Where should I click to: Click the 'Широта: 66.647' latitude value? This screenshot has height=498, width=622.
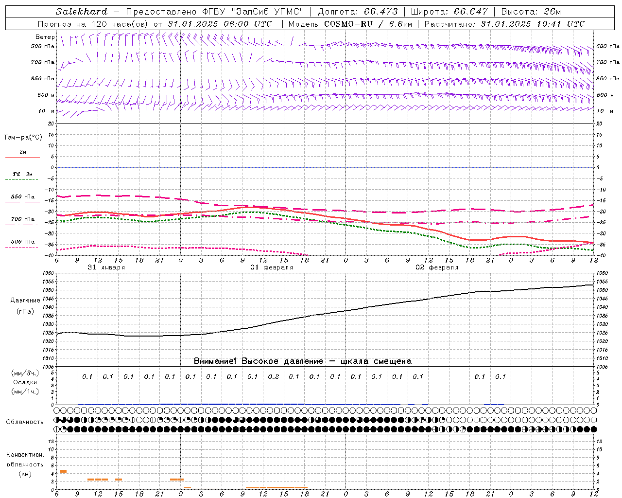[x=449, y=12]
